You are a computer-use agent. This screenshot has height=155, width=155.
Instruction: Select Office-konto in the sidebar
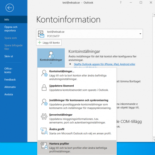[9, 71]
